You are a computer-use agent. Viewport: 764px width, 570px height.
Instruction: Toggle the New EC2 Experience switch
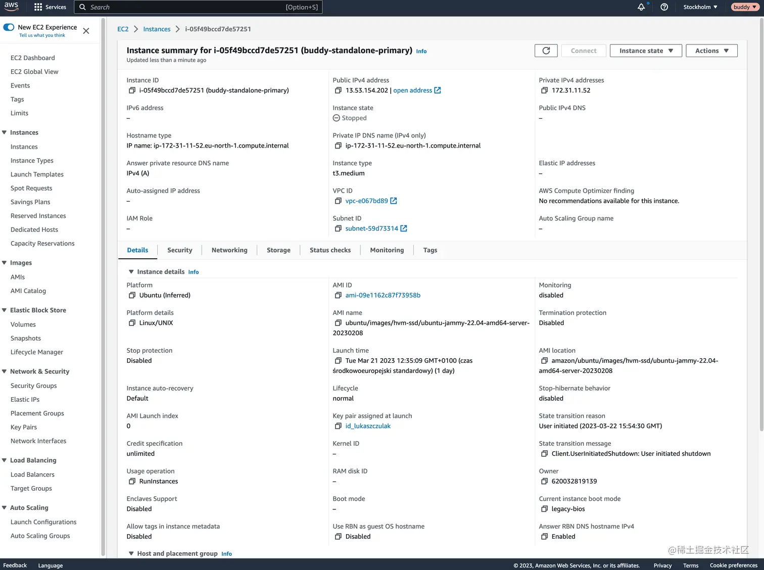click(9, 27)
